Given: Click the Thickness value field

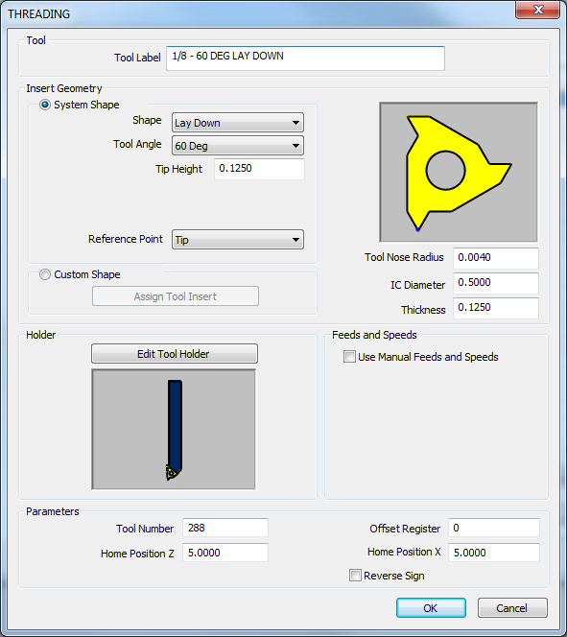Looking at the screenshot, I should 496,308.
